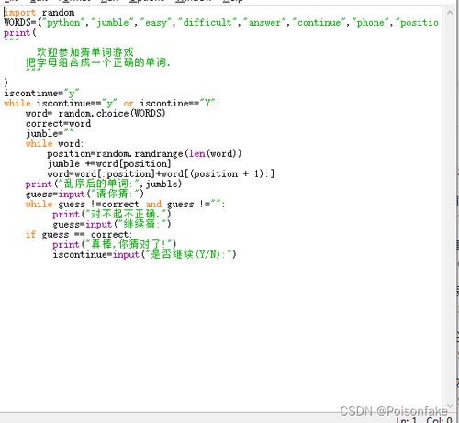Click the Ln: 1 Col: 0 status indicator

click(x=424, y=419)
